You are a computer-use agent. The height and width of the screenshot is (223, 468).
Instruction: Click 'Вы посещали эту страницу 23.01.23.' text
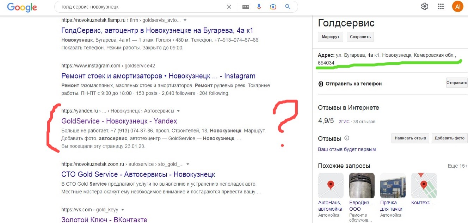coord(103,146)
